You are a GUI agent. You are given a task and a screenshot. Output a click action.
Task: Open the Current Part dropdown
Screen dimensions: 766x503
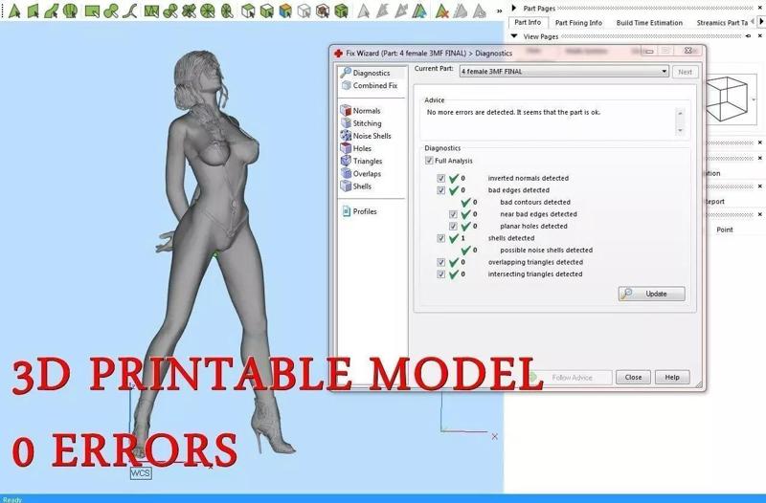point(564,71)
